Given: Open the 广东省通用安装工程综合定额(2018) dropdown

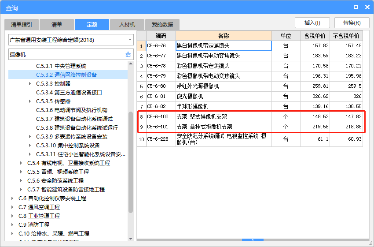Looking at the screenshot, I should 71,40.
